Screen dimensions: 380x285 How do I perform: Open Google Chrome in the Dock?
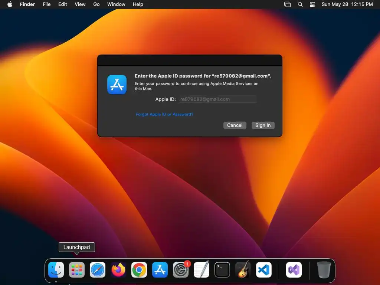(x=139, y=270)
